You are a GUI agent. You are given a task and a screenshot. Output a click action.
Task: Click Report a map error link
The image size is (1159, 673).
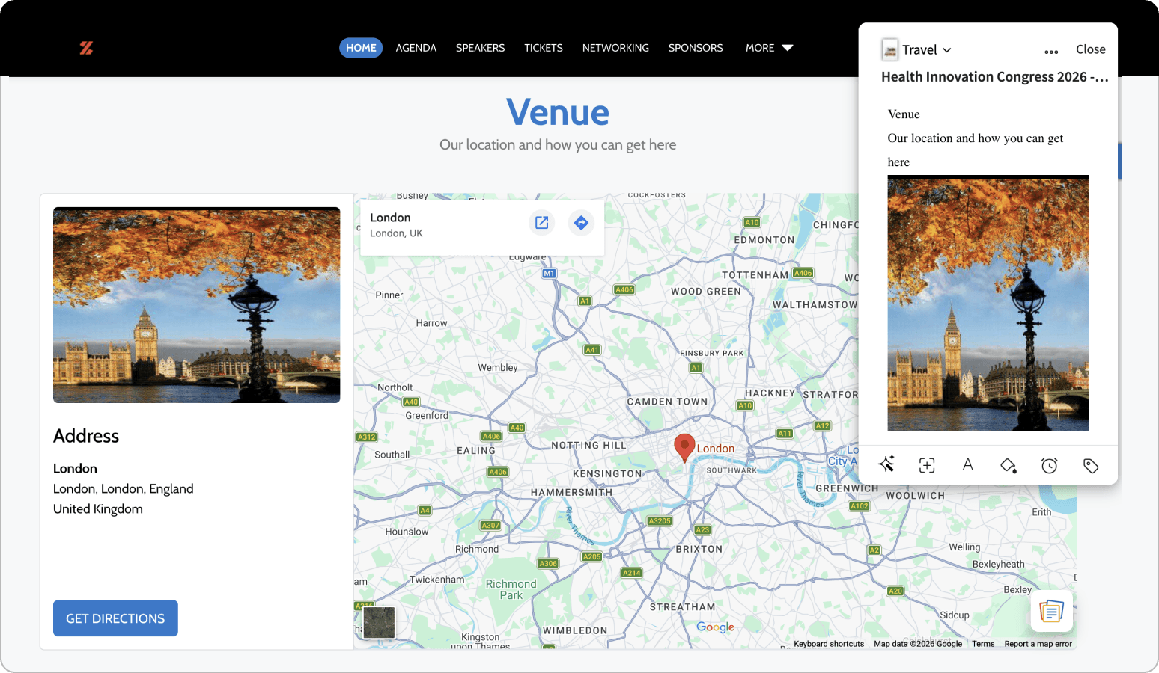pyautogui.click(x=1038, y=644)
